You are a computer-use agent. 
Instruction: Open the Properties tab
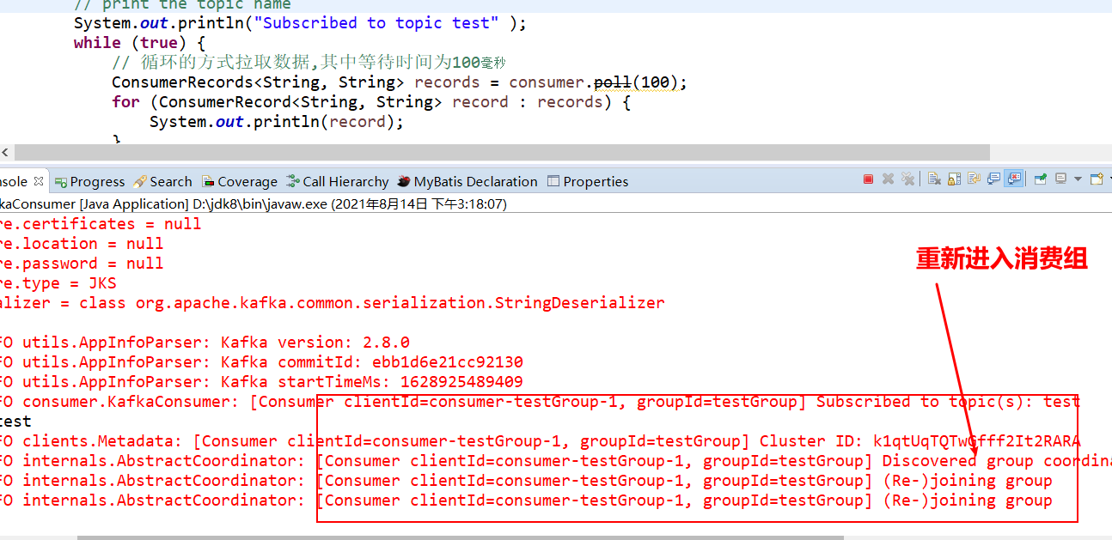pyautogui.click(x=588, y=181)
